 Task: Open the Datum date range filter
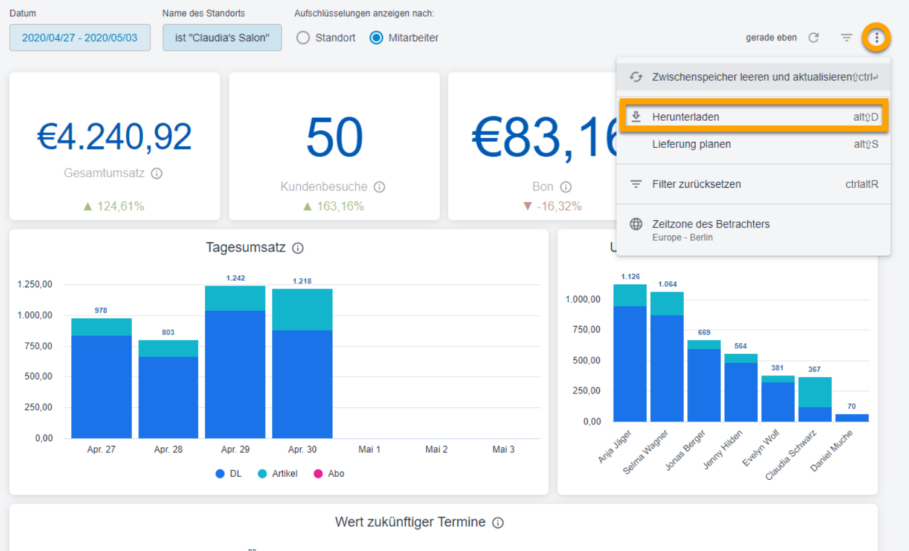click(80, 37)
